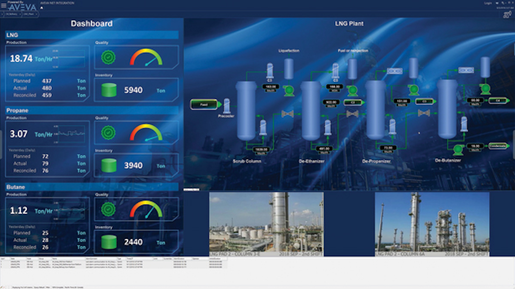
Task: Expand the SA_Refinery breadcrumb dropdown arrow
Action: click(x=20, y=15)
